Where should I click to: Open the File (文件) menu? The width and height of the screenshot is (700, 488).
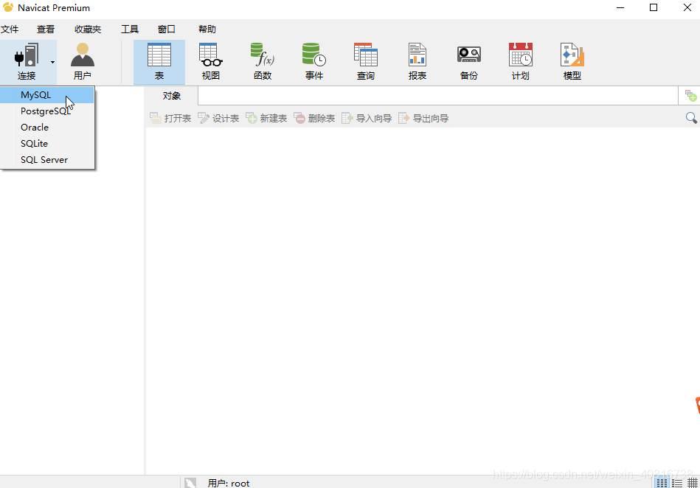click(10, 29)
